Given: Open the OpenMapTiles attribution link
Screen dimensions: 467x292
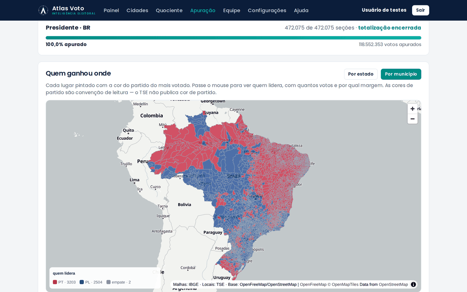Looking at the screenshot, I should [343, 285].
